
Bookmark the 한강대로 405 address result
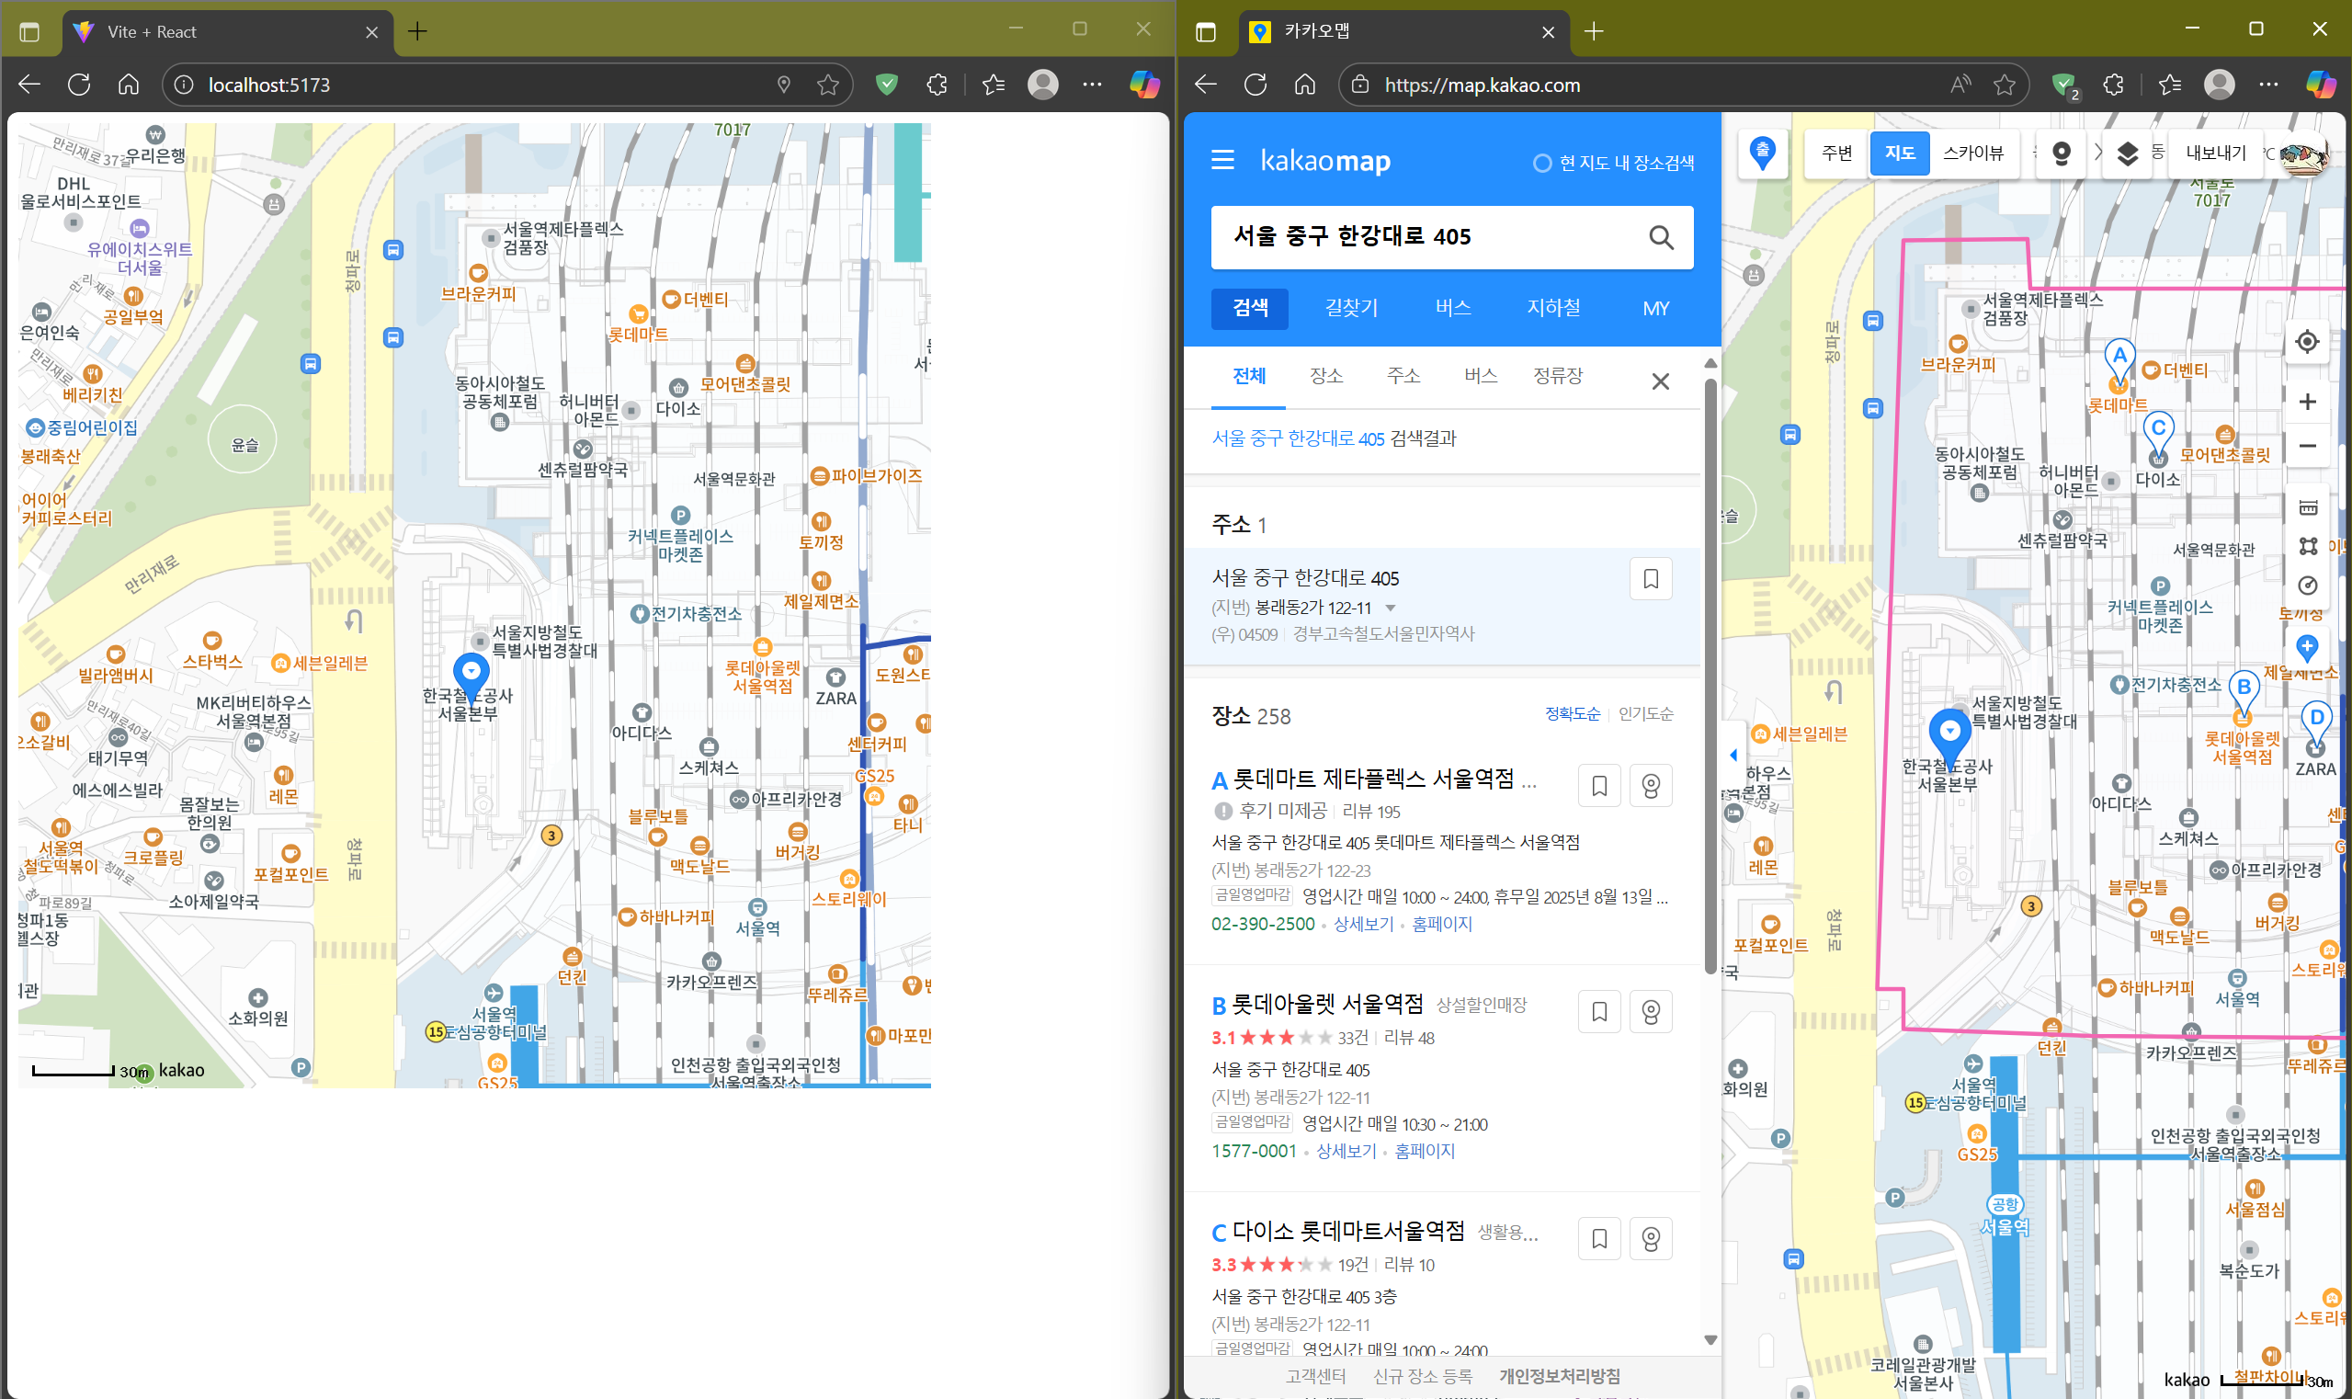pos(1650,579)
